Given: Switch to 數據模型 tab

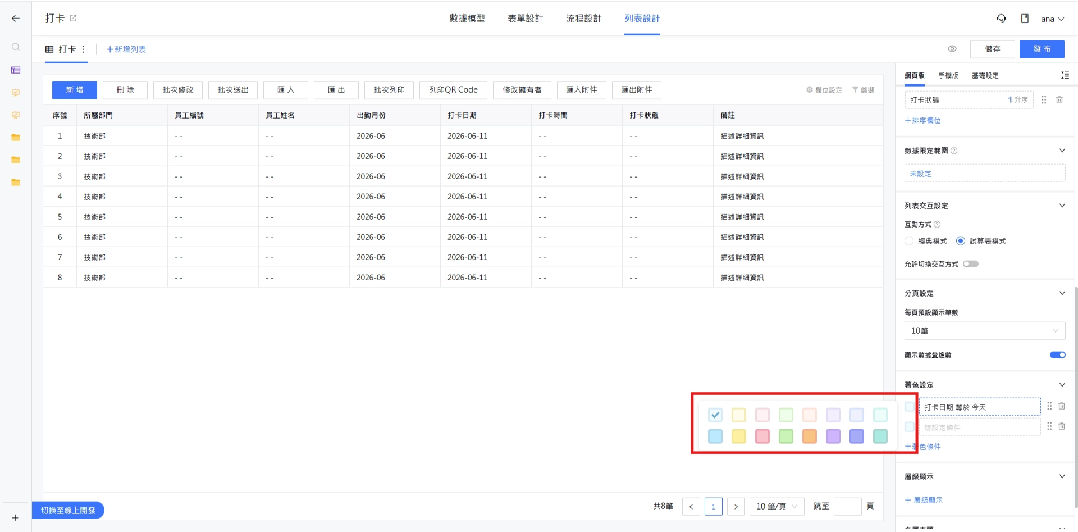Looking at the screenshot, I should [x=467, y=19].
